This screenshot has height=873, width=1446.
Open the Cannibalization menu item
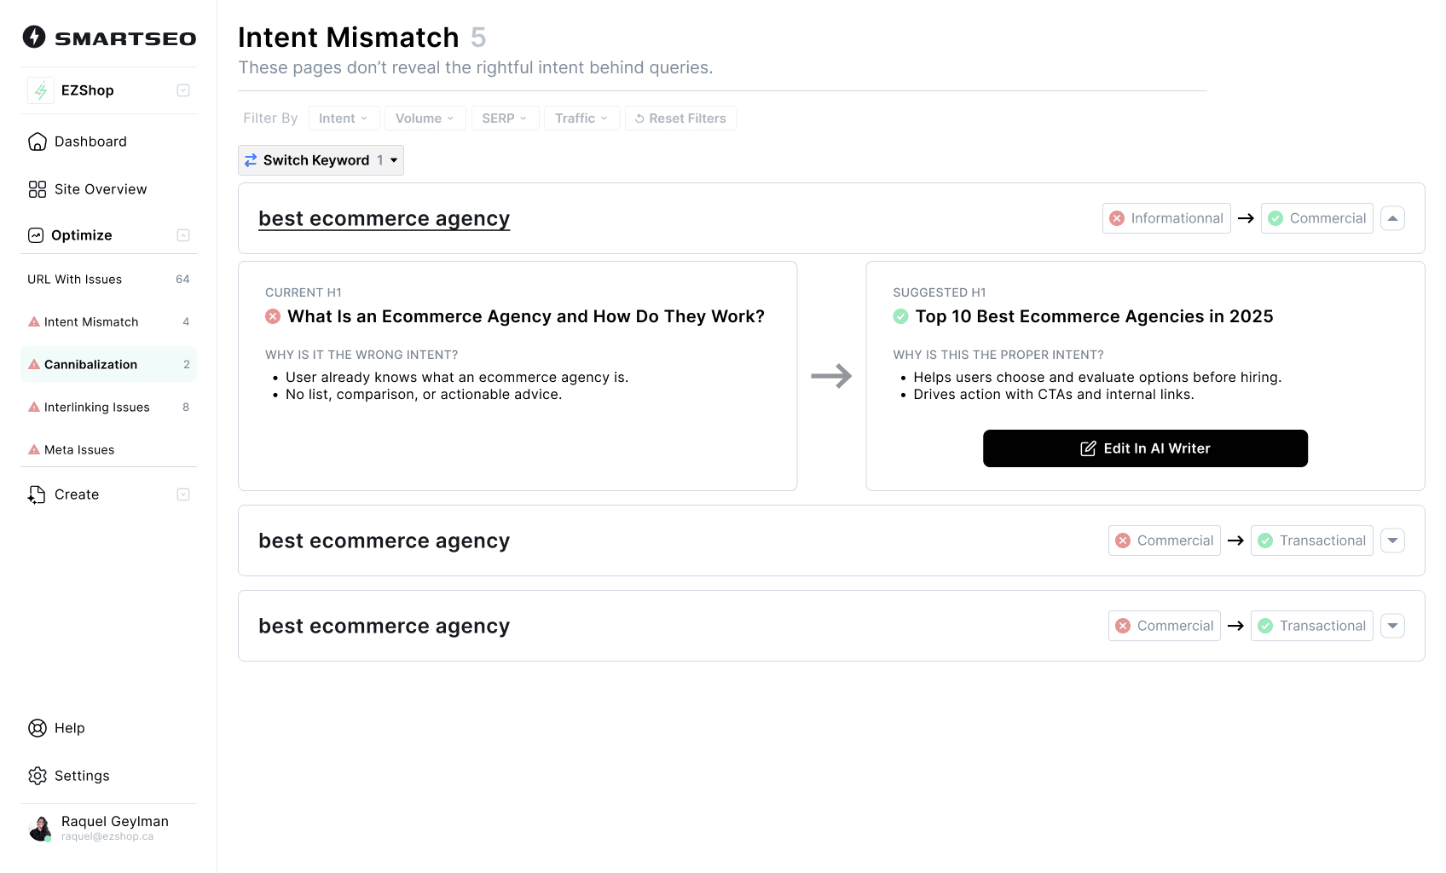pyautogui.click(x=90, y=364)
